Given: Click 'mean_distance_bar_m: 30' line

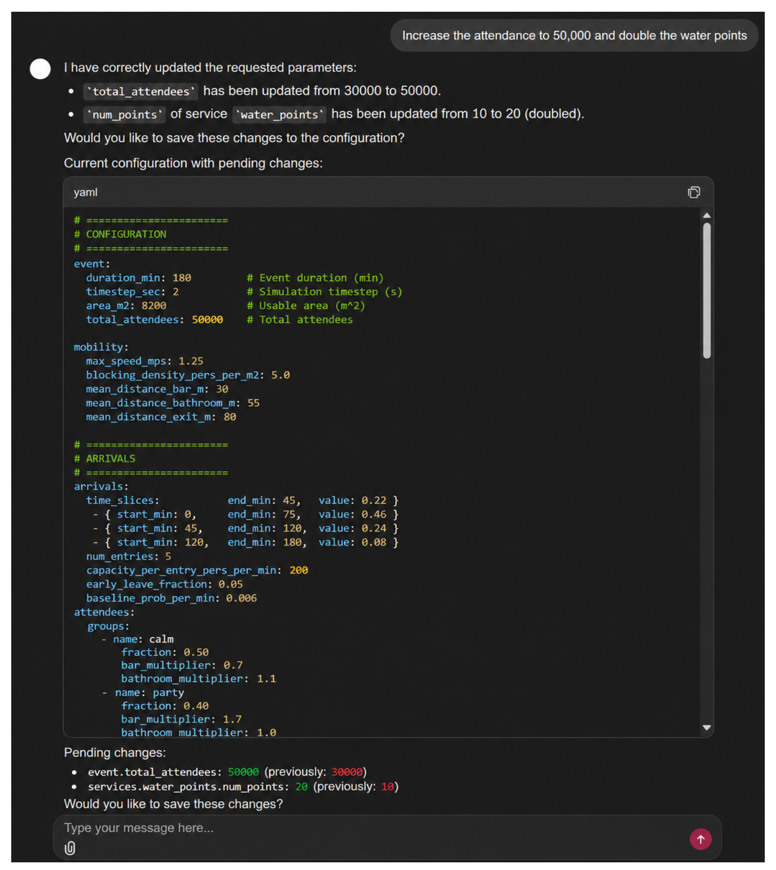Looking at the screenshot, I should click(x=157, y=389).
